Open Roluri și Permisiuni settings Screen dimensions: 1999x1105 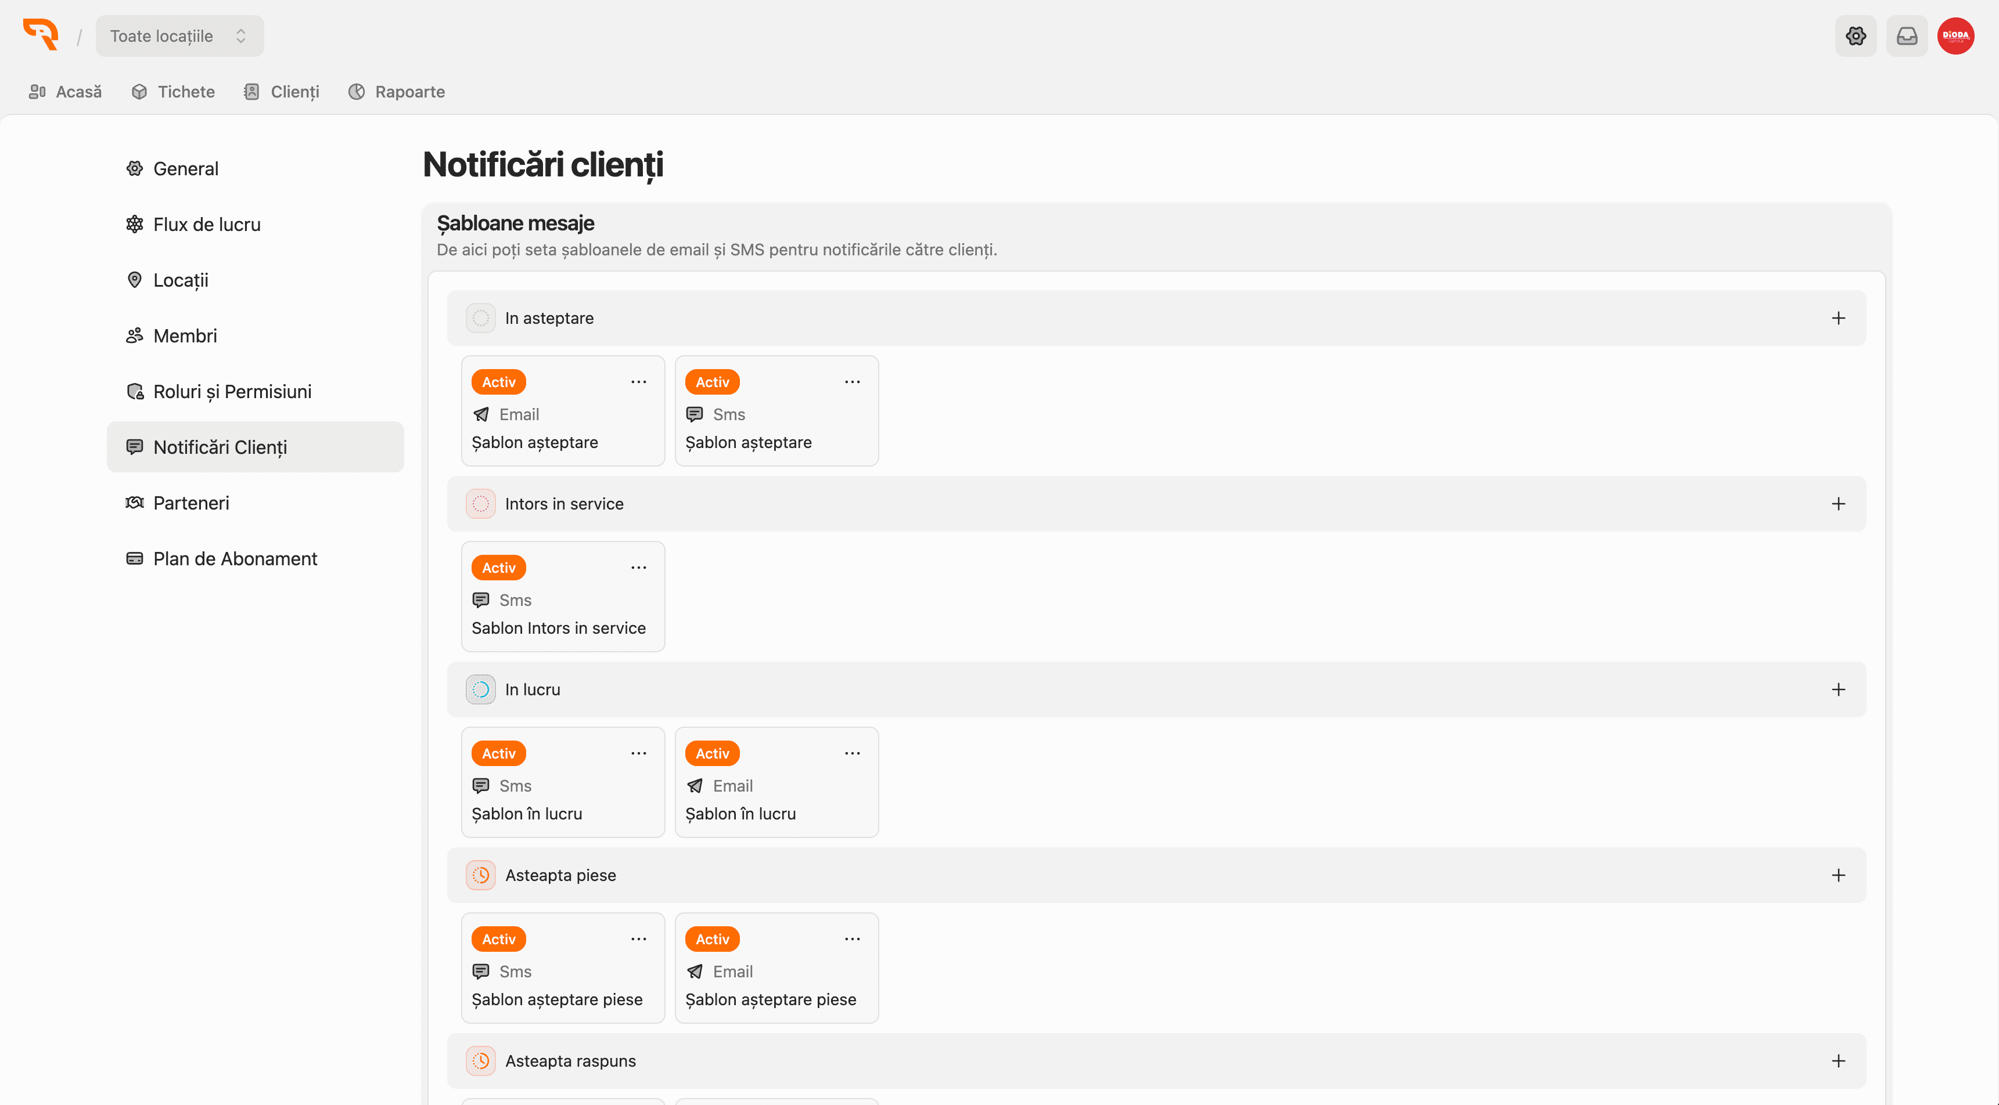click(232, 392)
